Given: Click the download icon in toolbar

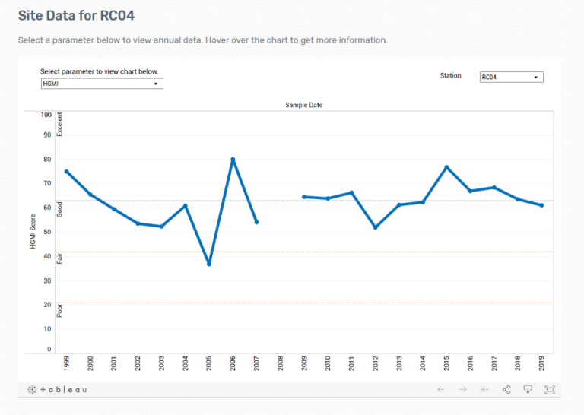Looking at the screenshot, I should pyautogui.click(x=528, y=390).
